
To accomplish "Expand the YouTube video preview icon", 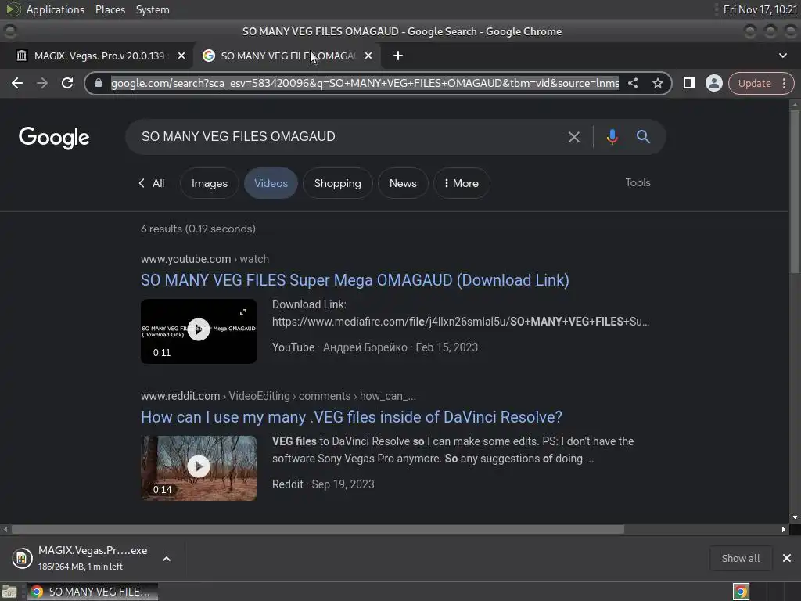I will (x=243, y=312).
